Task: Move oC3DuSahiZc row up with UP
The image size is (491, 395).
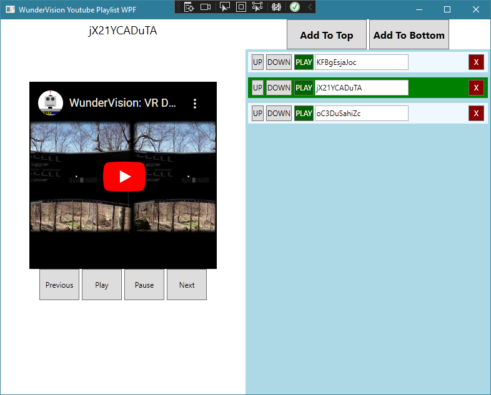Action: 258,113
